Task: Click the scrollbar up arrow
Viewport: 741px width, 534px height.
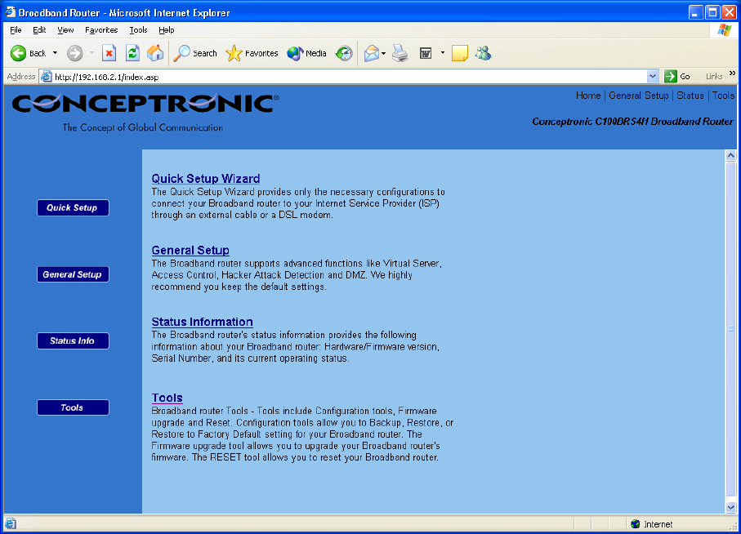Action: point(730,155)
